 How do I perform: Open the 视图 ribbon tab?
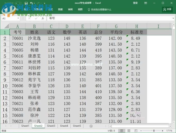click(x=80, y=9)
